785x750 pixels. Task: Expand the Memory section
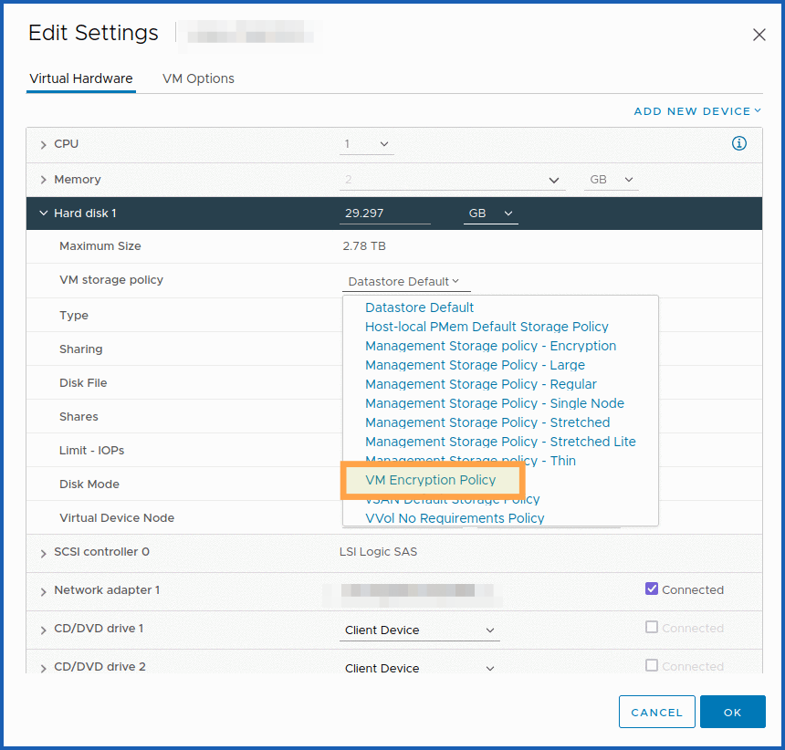pyautogui.click(x=43, y=180)
